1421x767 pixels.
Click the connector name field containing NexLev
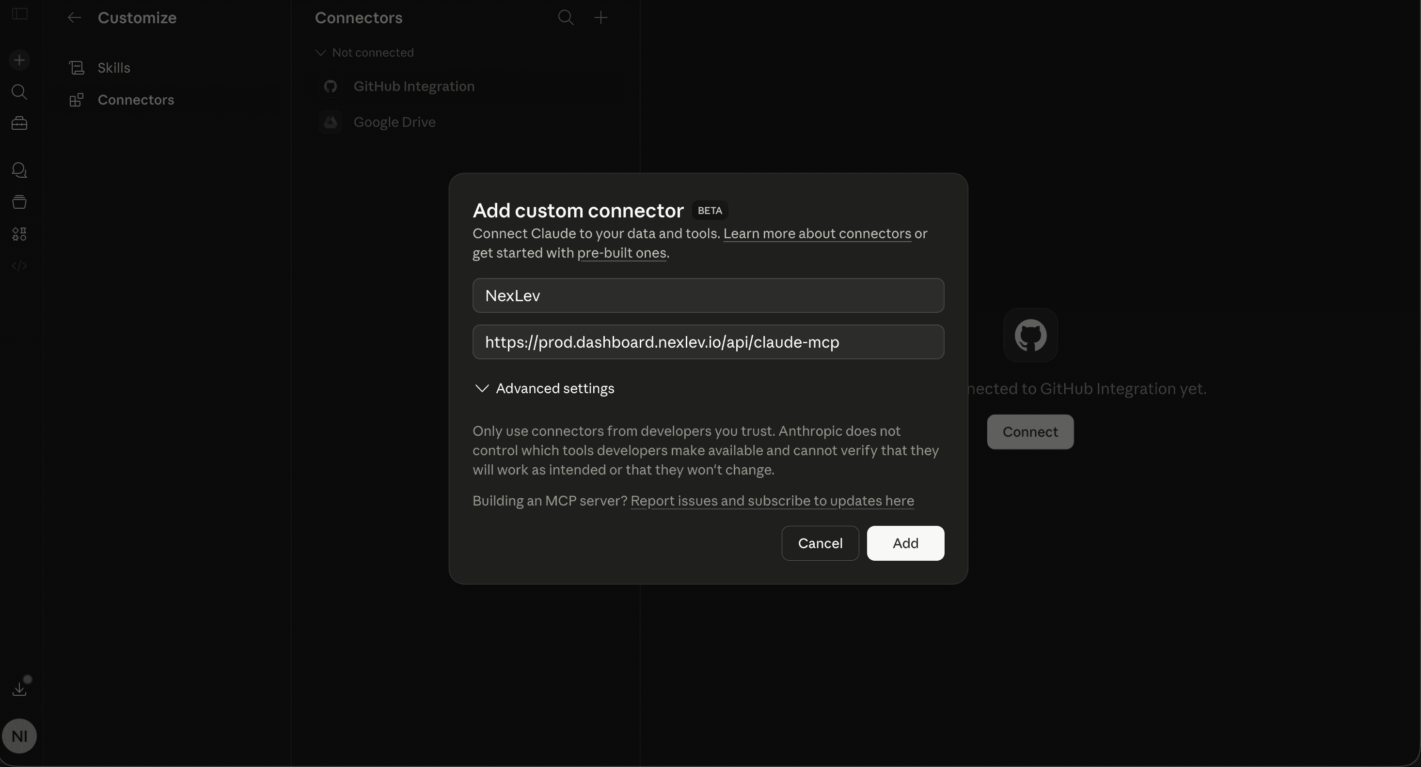click(708, 295)
